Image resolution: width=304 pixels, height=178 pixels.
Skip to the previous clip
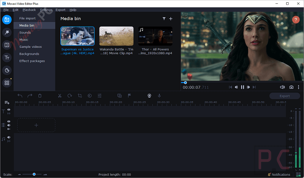pyautogui.click(x=230, y=87)
